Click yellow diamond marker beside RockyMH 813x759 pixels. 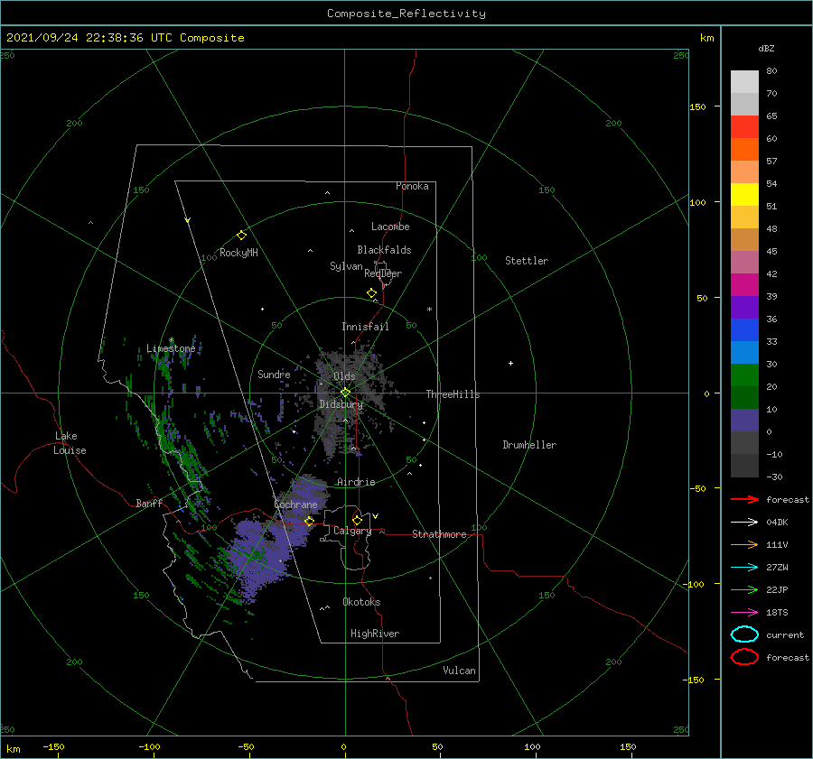click(x=241, y=236)
